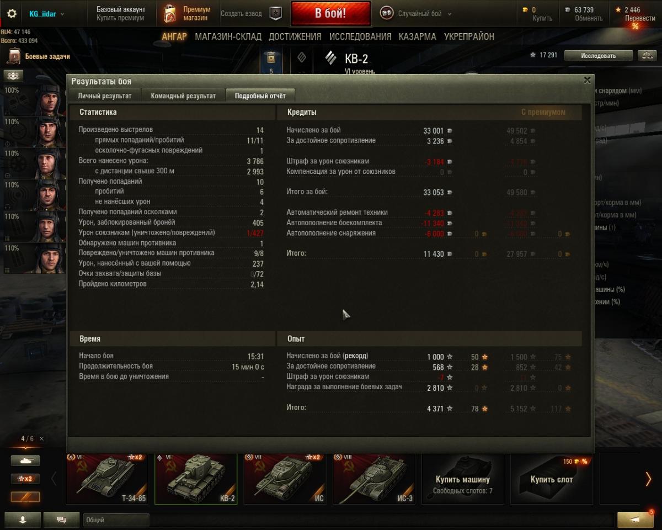Screen dimensions: 662x530
Task: Toggle the tank type carousel filter
Action: pos(25,460)
